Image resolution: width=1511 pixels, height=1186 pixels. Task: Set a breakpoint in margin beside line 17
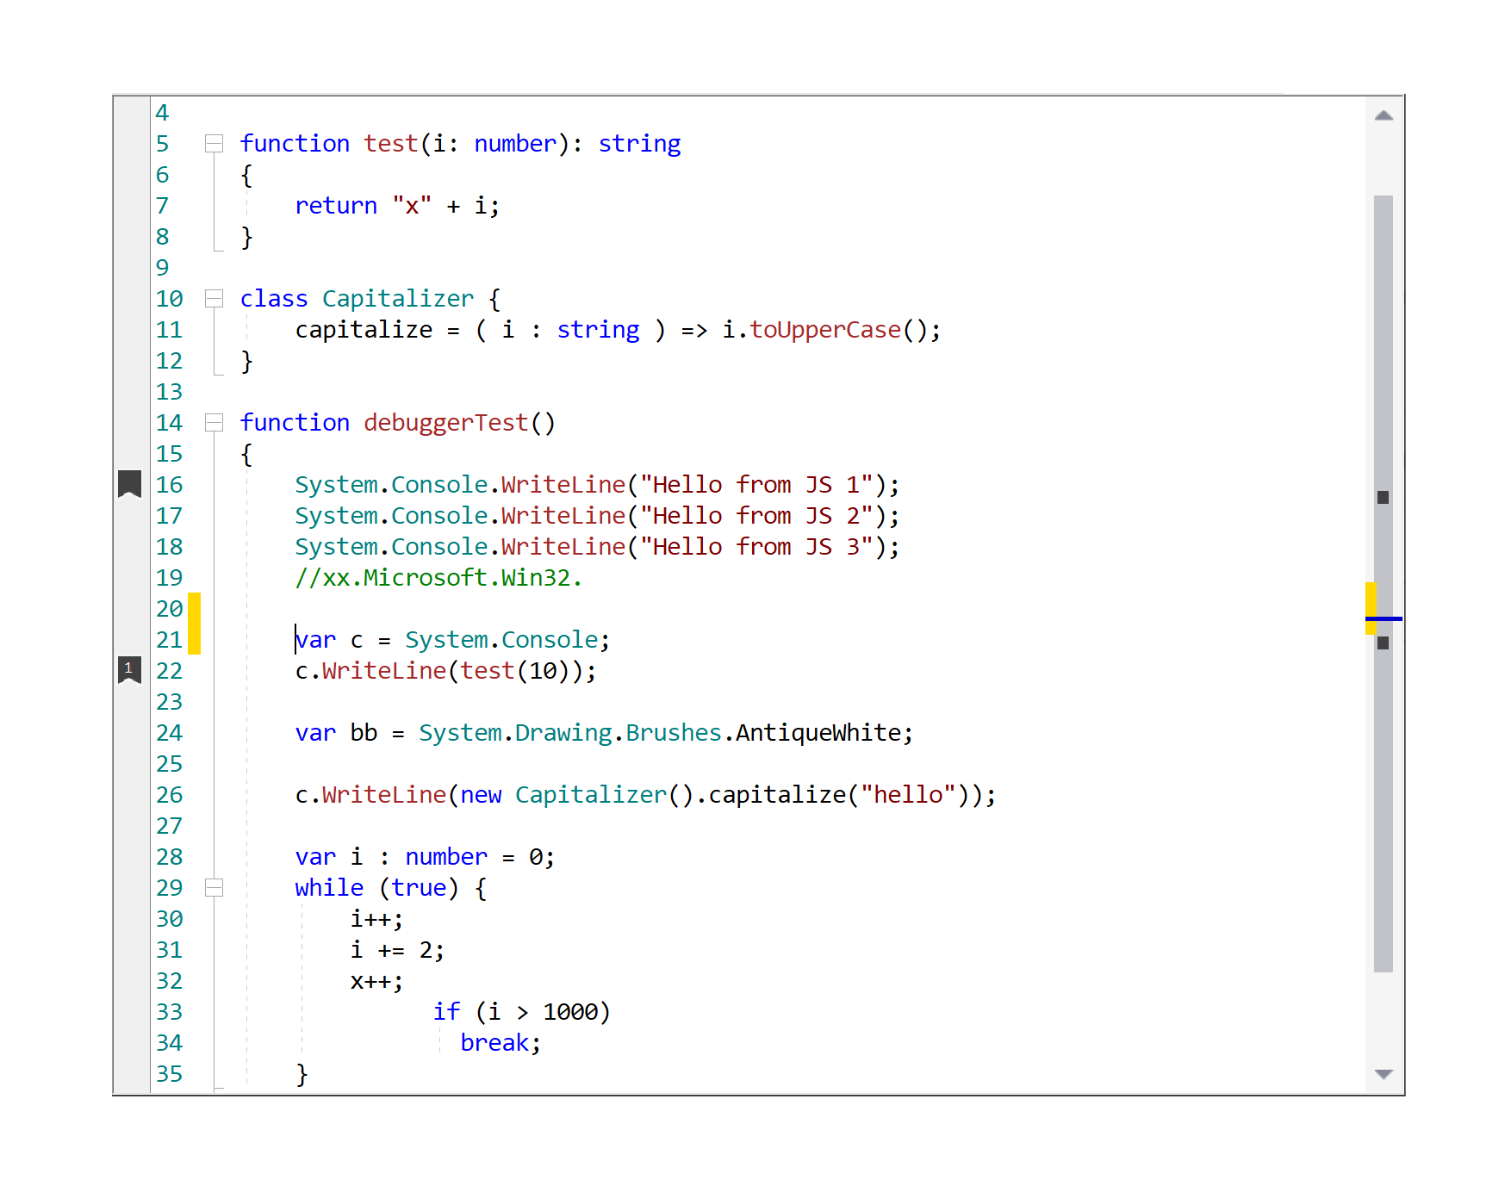pyautogui.click(x=129, y=515)
